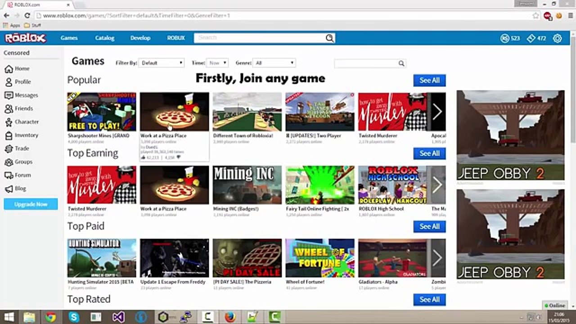Open the Messages icon in sidebar
Screen dimensions: 576x324
9,95
